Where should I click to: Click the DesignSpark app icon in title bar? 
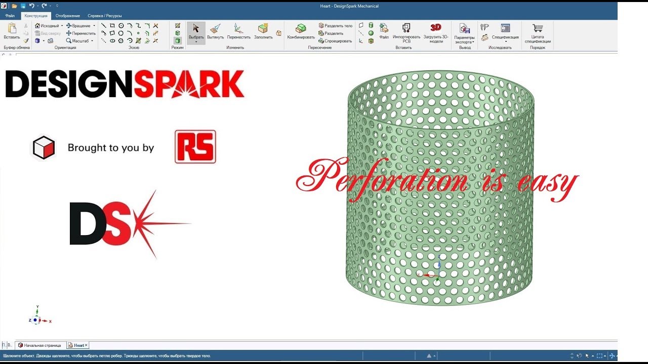[4, 6]
